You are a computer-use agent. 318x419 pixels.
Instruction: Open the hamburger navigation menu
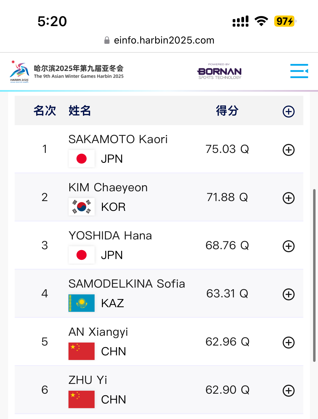pyautogui.click(x=299, y=71)
